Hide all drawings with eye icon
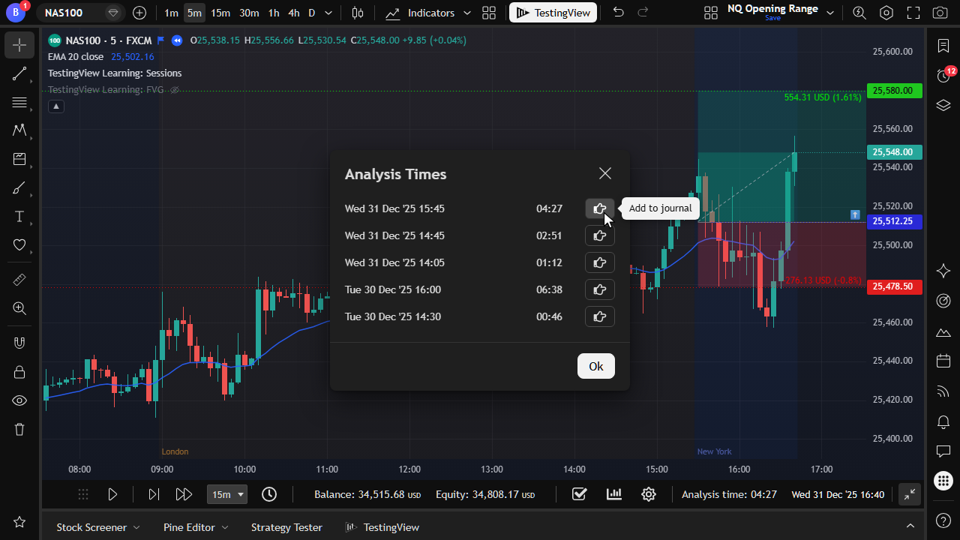Viewport: 960px width, 540px height. (x=19, y=400)
